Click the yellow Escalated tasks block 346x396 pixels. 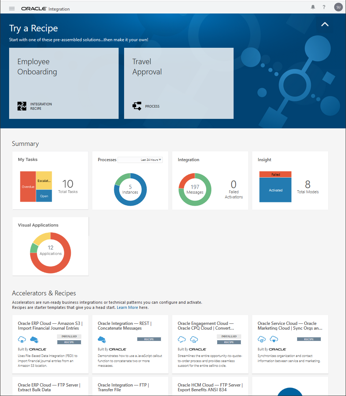tap(44, 180)
